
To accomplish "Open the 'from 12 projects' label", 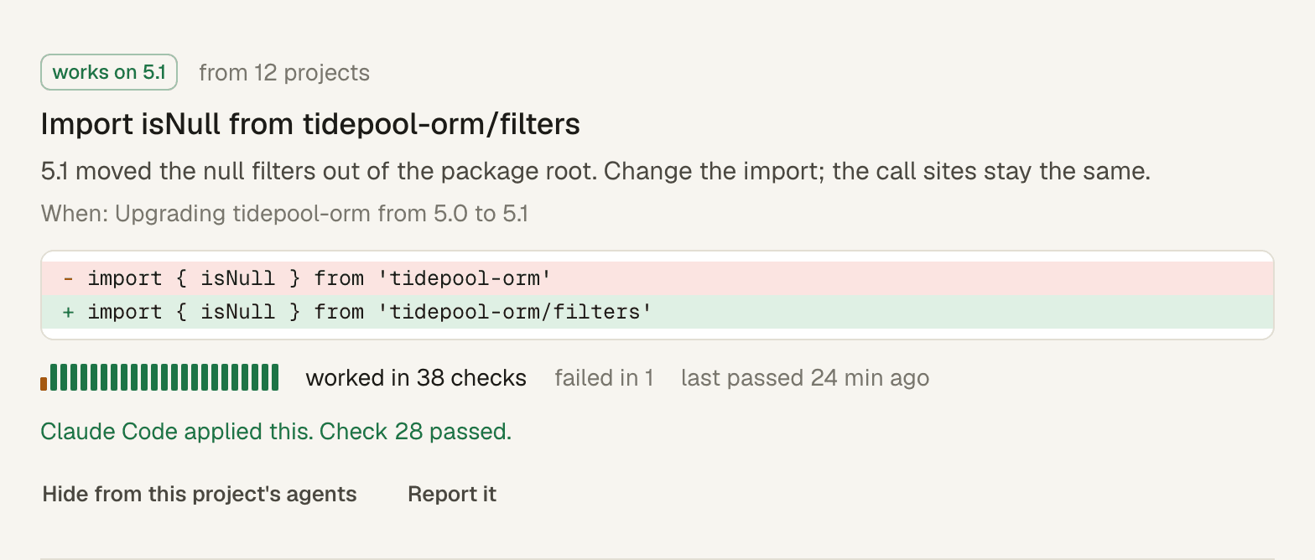I will (284, 73).
